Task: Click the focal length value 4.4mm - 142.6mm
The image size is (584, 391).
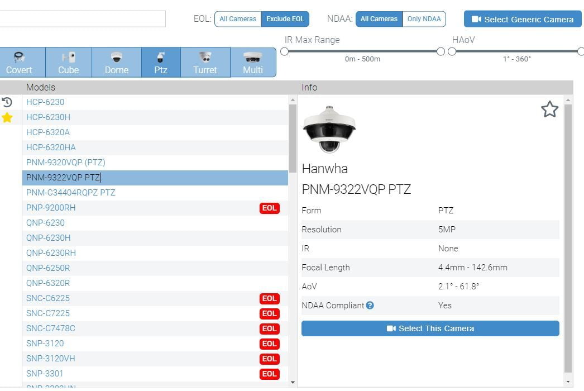Action: pyautogui.click(x=473, y=267)
